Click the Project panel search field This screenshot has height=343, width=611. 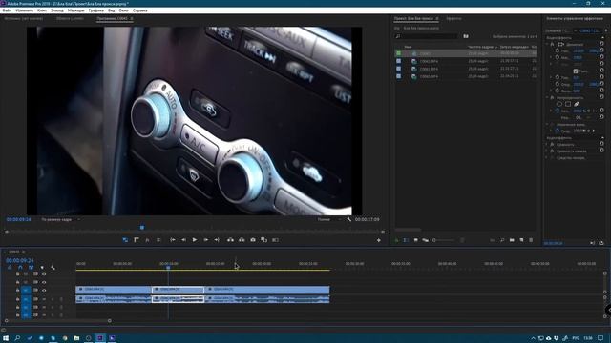427,36
